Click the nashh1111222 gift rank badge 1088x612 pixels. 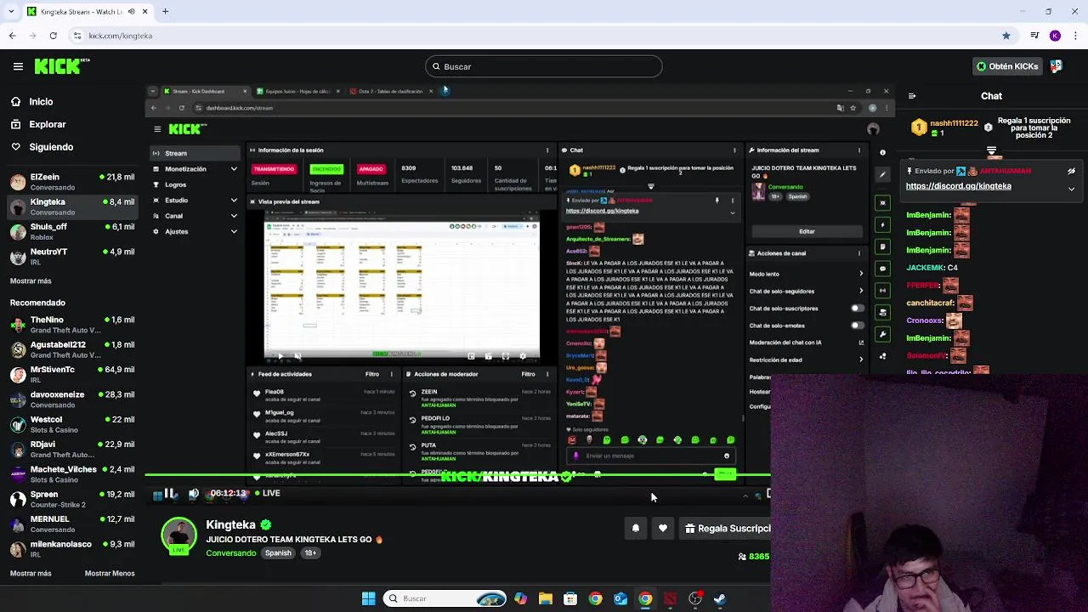click(919, 127)
